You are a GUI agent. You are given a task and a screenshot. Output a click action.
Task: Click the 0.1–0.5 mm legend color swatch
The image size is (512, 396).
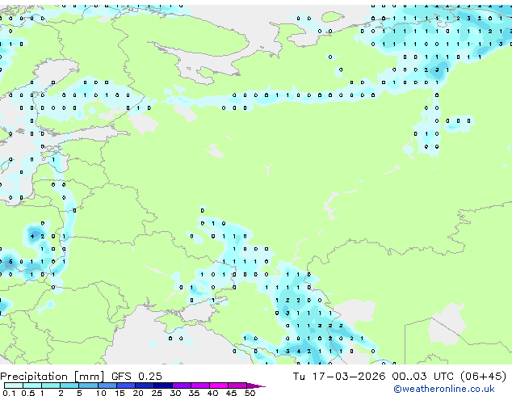click(x=14, y=385)
